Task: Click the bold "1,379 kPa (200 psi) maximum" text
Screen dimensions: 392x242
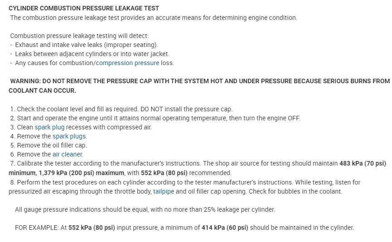Action: click(x=66, y=173)
